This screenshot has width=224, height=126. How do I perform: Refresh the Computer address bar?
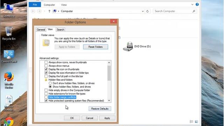[x=148, y=11]
